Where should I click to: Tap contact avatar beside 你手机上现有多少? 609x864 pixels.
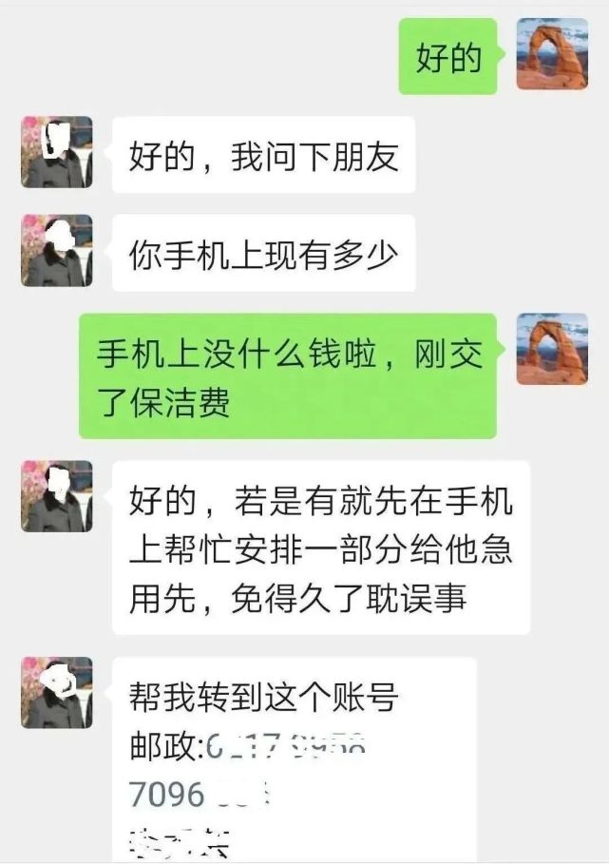pos(57,251)
